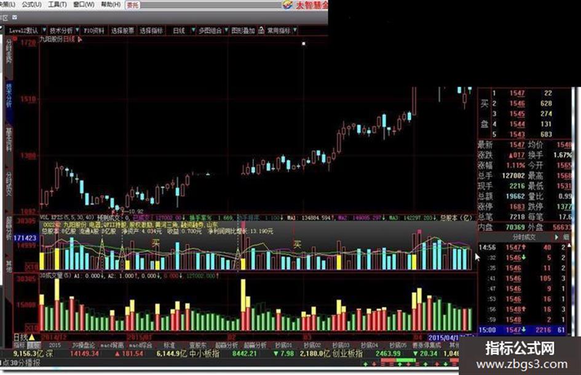Screen dimensions: 581x375
Task: Click 图形叠加 toolbar item
Action: click(243, 31)
